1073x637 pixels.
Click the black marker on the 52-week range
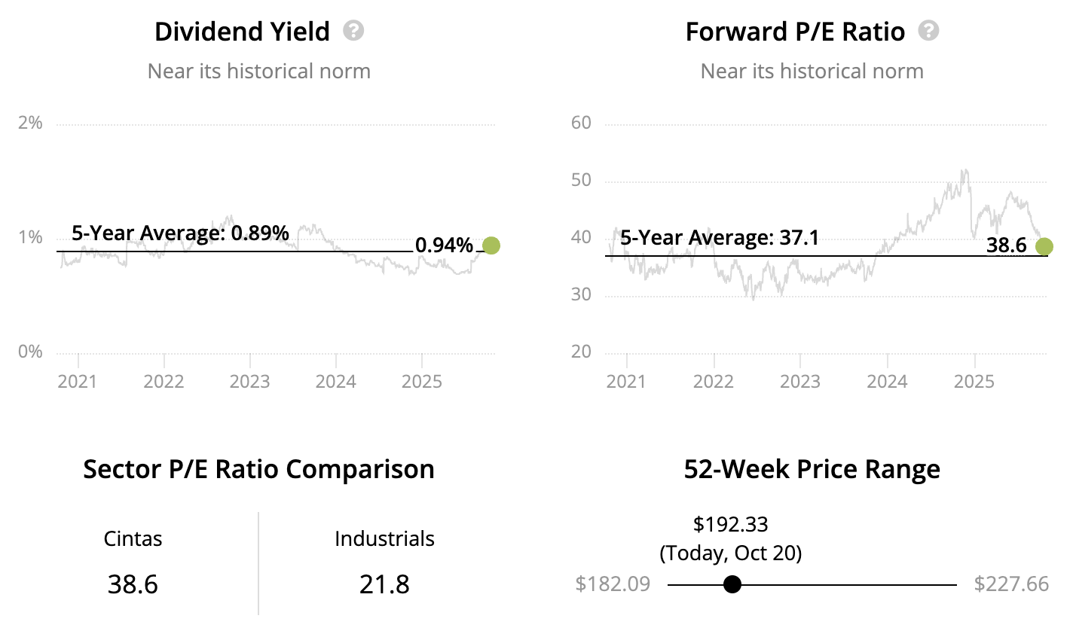[732, 584]
